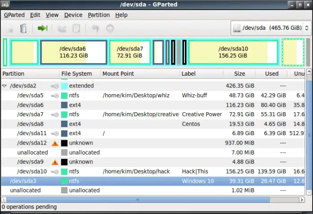
Task: Click the green Resize/Move arrow icon
Action: point(43,28)
